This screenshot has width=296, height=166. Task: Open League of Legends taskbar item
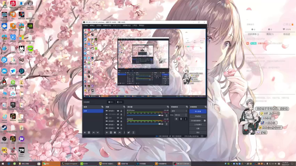coord(70,164)
